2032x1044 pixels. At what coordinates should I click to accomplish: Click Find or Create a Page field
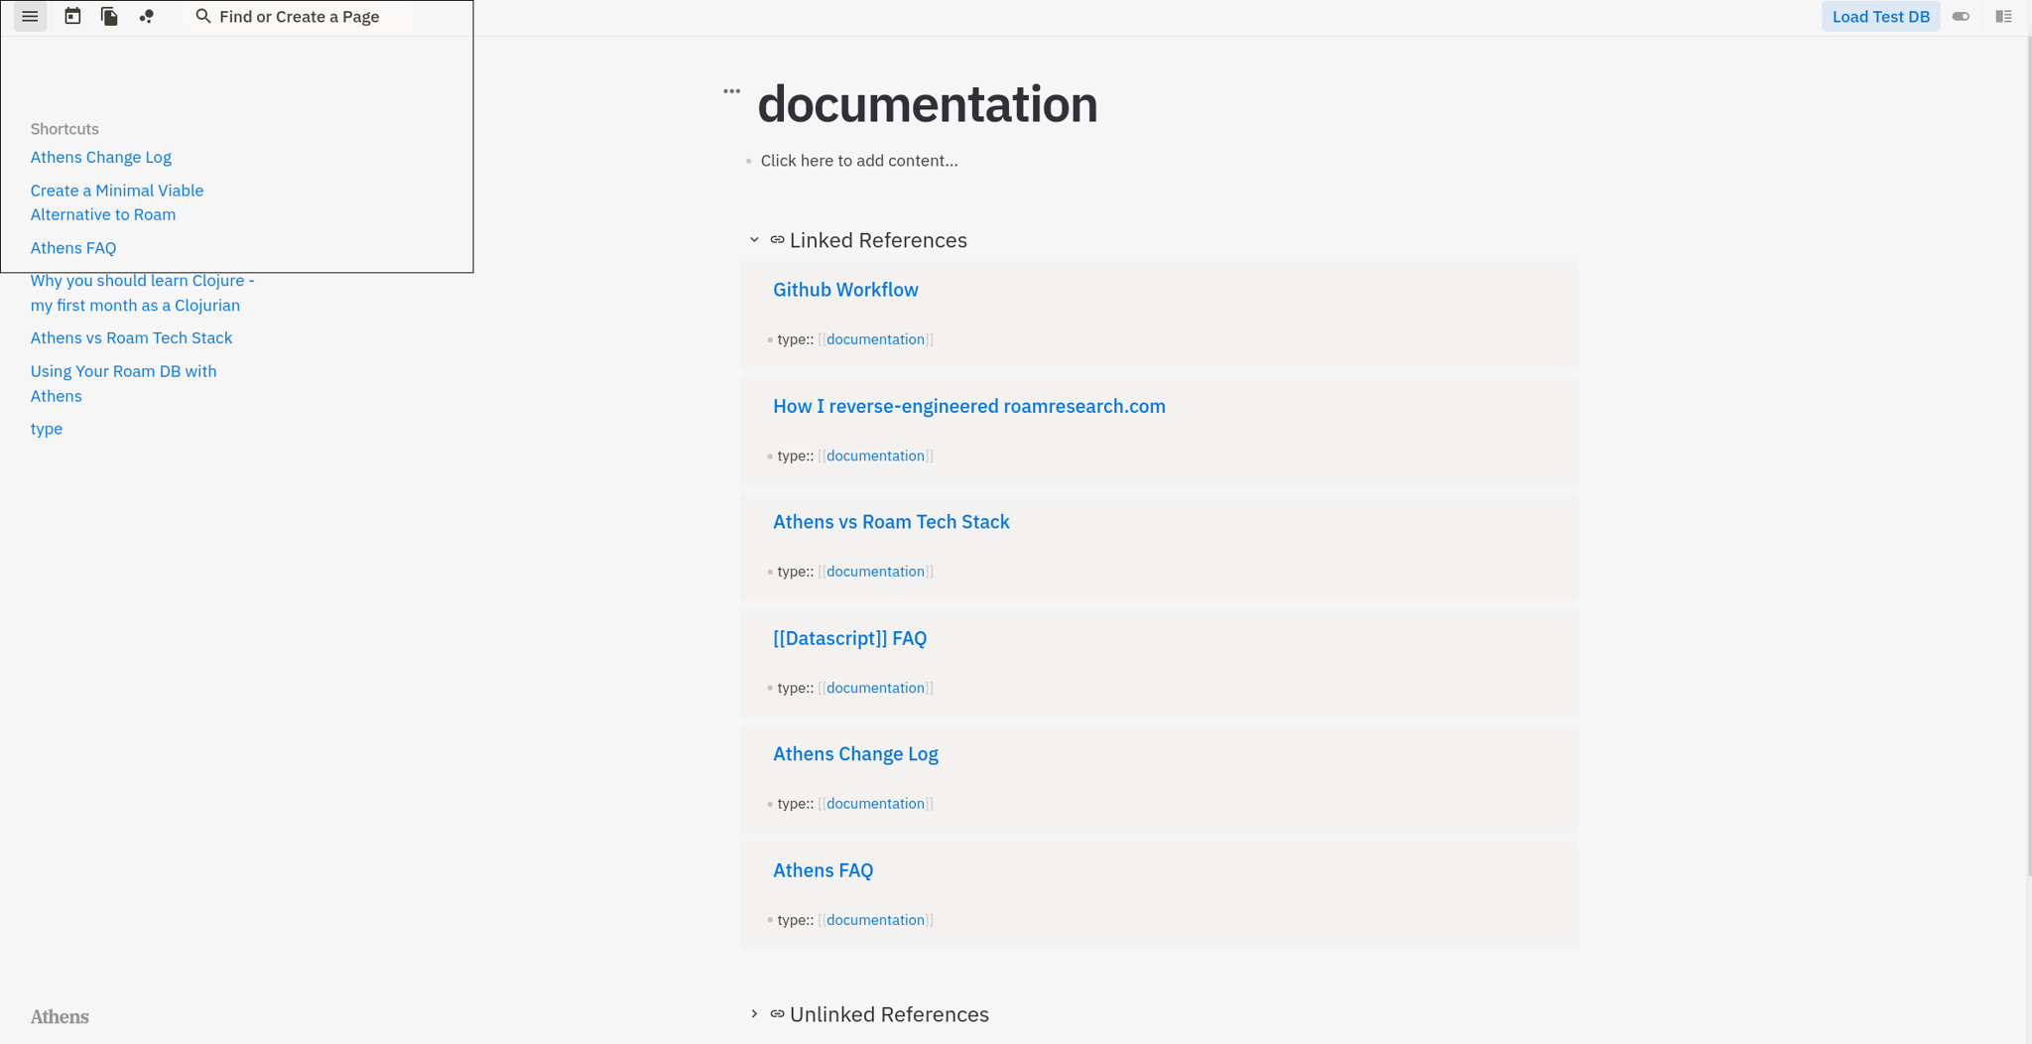(299, 16)
